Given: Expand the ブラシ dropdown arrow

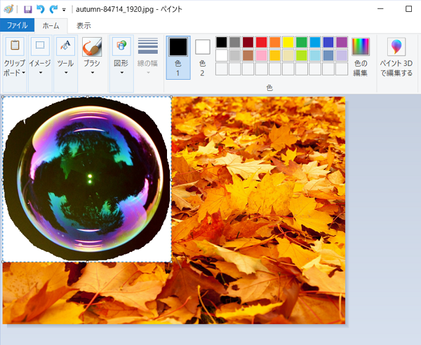Looking at the screenshot, I should pyautogui.click(x=93, y=72).
